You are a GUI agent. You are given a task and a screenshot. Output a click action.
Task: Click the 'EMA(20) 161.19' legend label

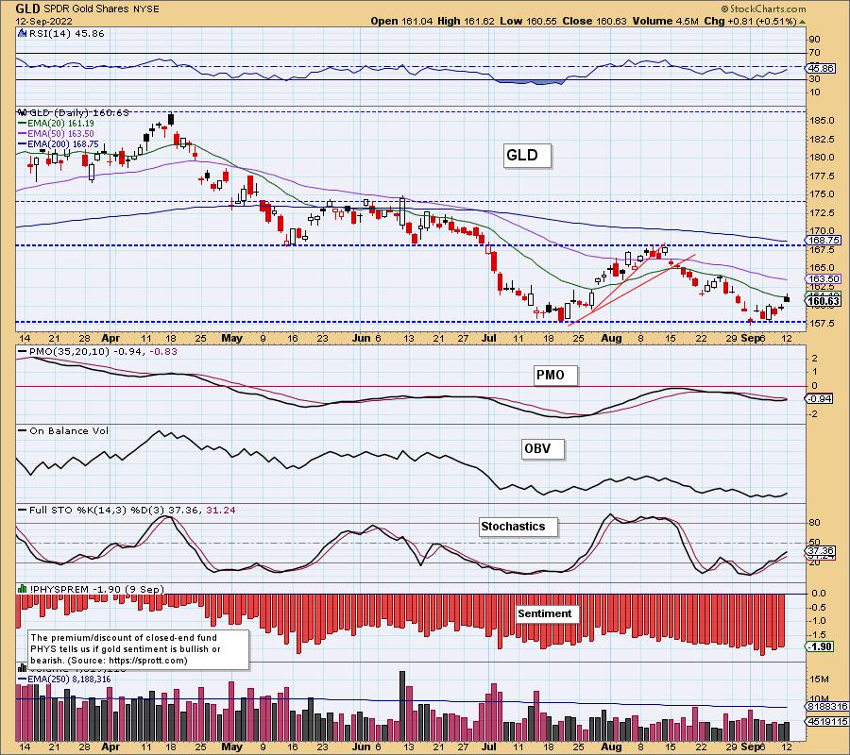(60, 124)
